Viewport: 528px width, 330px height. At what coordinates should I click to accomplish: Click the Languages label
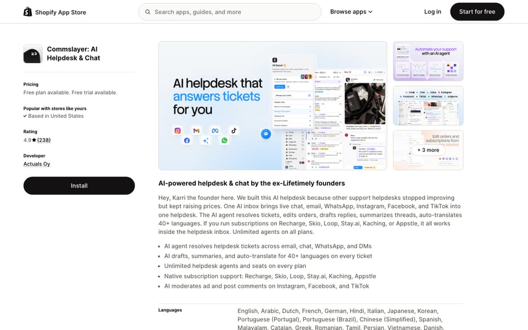point(170,310)
